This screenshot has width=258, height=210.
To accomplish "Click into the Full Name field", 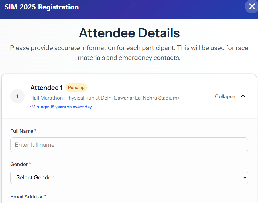I will [129, 145].
